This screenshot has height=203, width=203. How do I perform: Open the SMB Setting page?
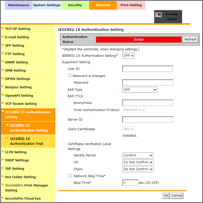[15, 70]
